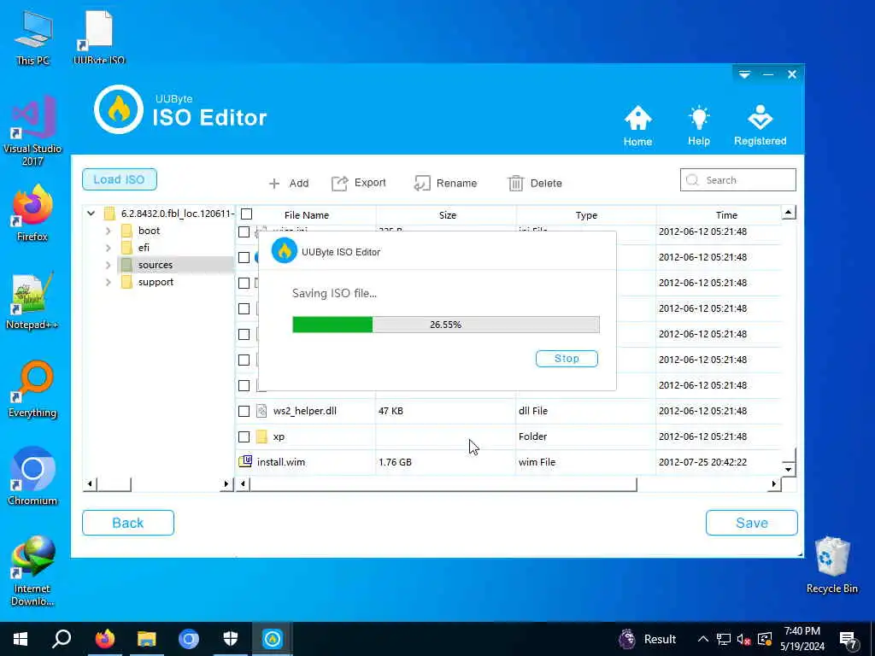The height and width of the screenshot is (656, 875).
Task: Export the selected file via Export
Action: click(x=359, y=183)
